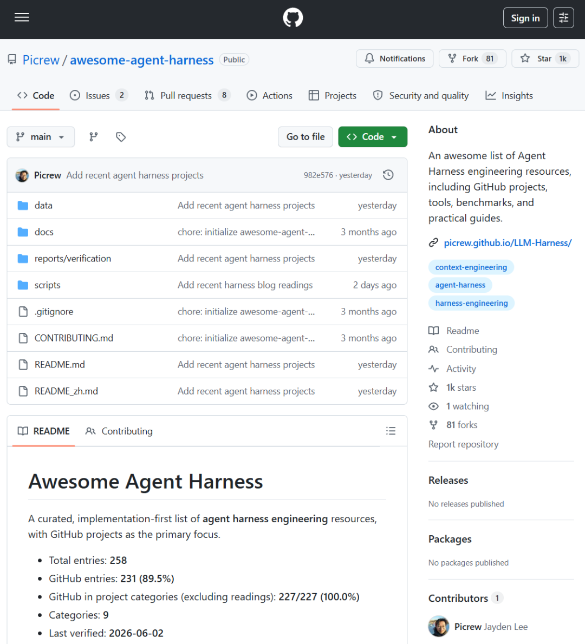Open the latest commit message link
The height and width of the screenshot is (644, 585).
135,175
